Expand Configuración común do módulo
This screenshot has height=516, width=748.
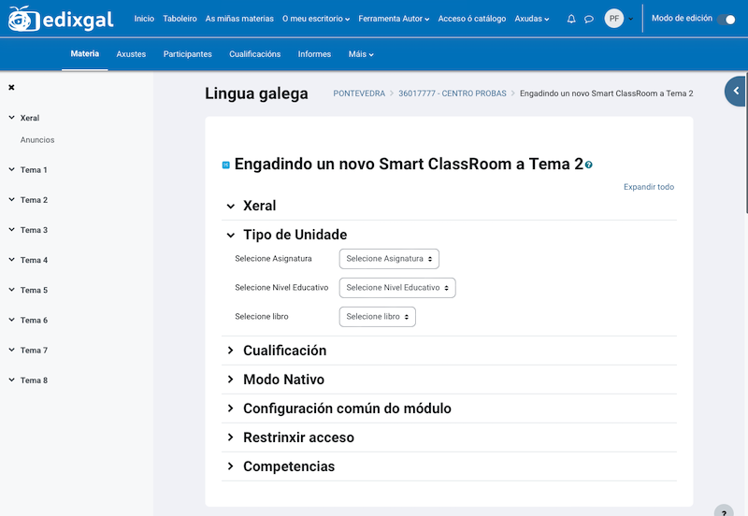[230, 408]
